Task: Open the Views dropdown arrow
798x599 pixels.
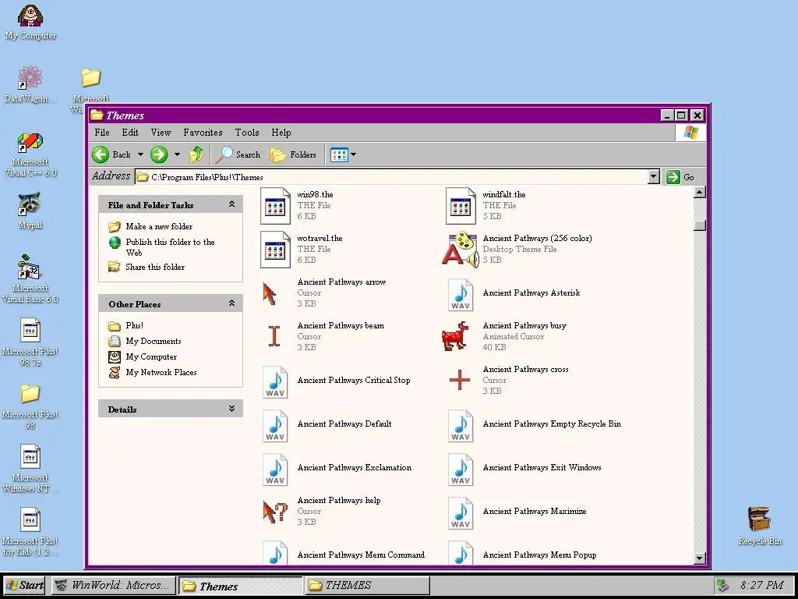Action: (x=354, y=154)
